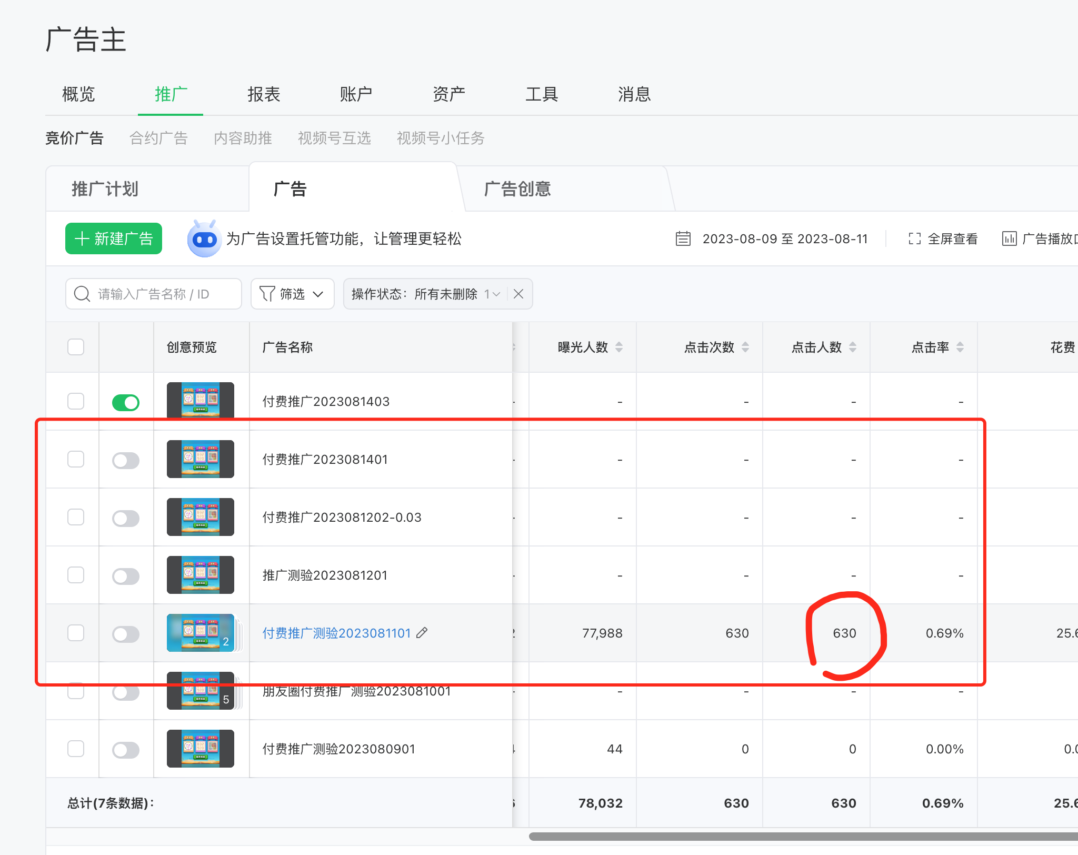Click the fullscreen view icon (全屏查看)
The image size is (1078, 855).
[914, 239]
